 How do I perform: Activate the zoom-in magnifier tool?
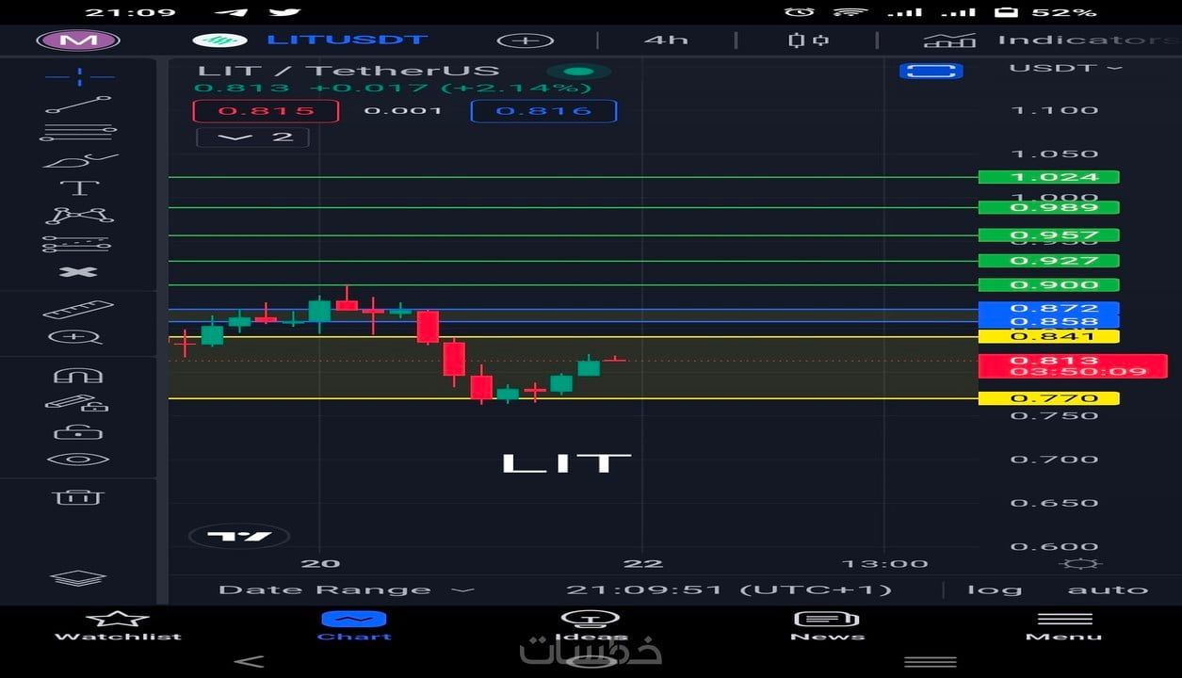(80, 336)
